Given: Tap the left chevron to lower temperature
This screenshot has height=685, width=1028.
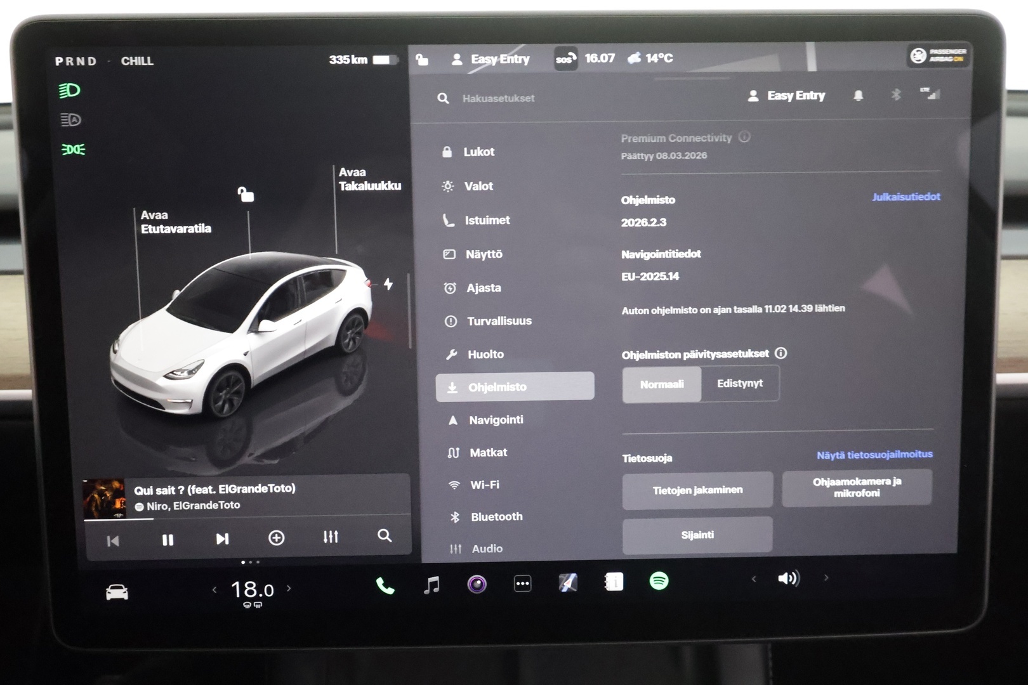Looking at the screenshot, I should [x=214, y=589].
